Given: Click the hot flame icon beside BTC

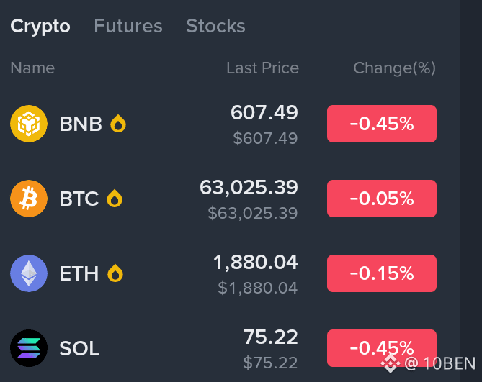Looking at the screenshot, I should pyautogui.click(x=115, y=199).
